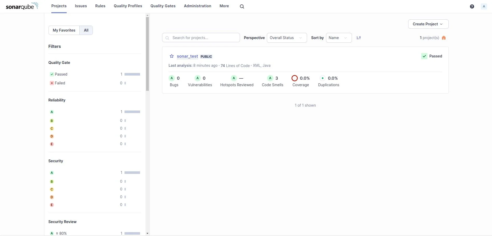
Task: Favorite the sonar_test project via star icon
Action: click(171, 56)
